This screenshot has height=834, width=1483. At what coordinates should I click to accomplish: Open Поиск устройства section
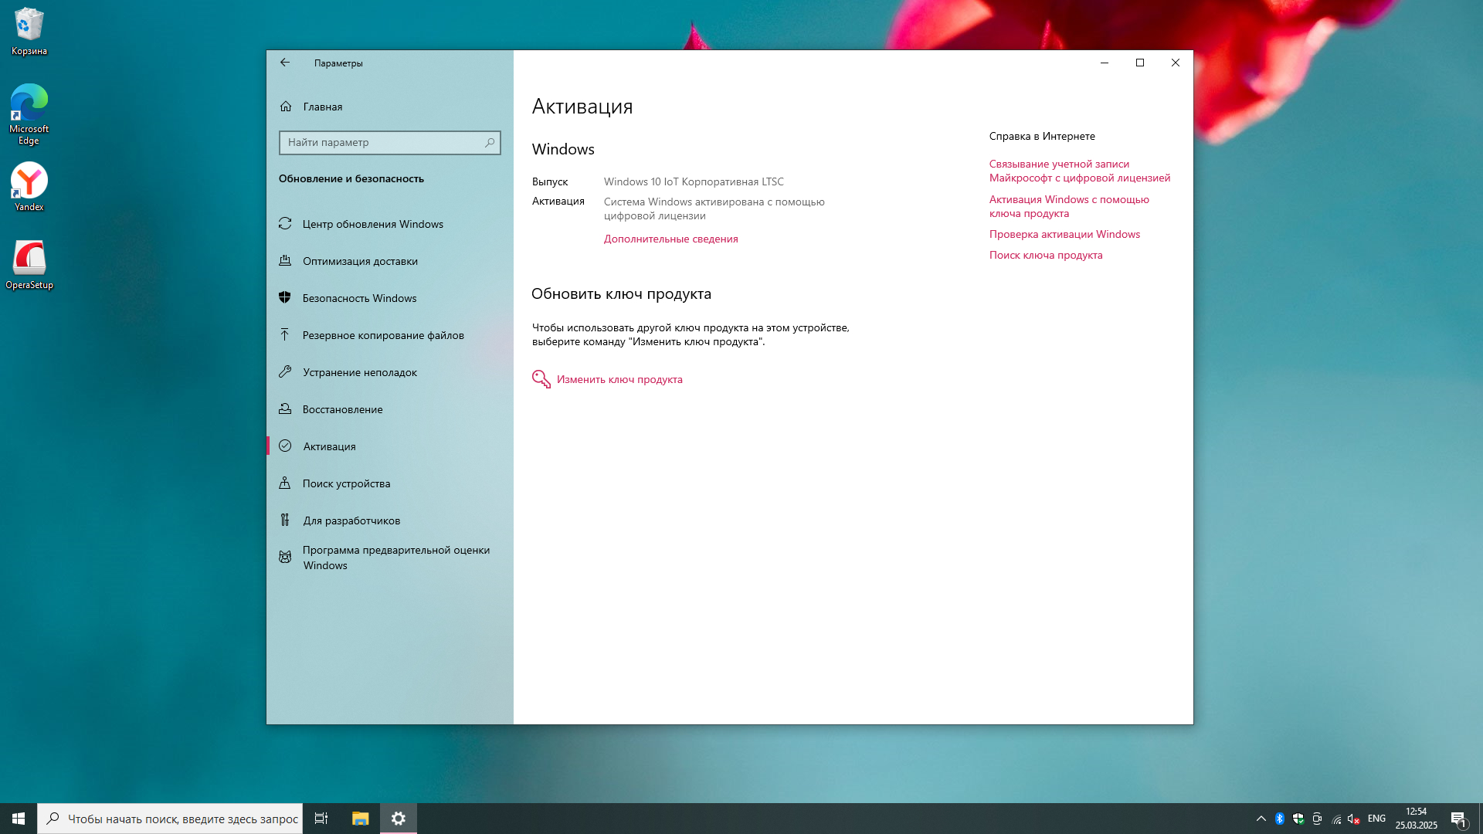pyautogui.click(x=346, y=483)
